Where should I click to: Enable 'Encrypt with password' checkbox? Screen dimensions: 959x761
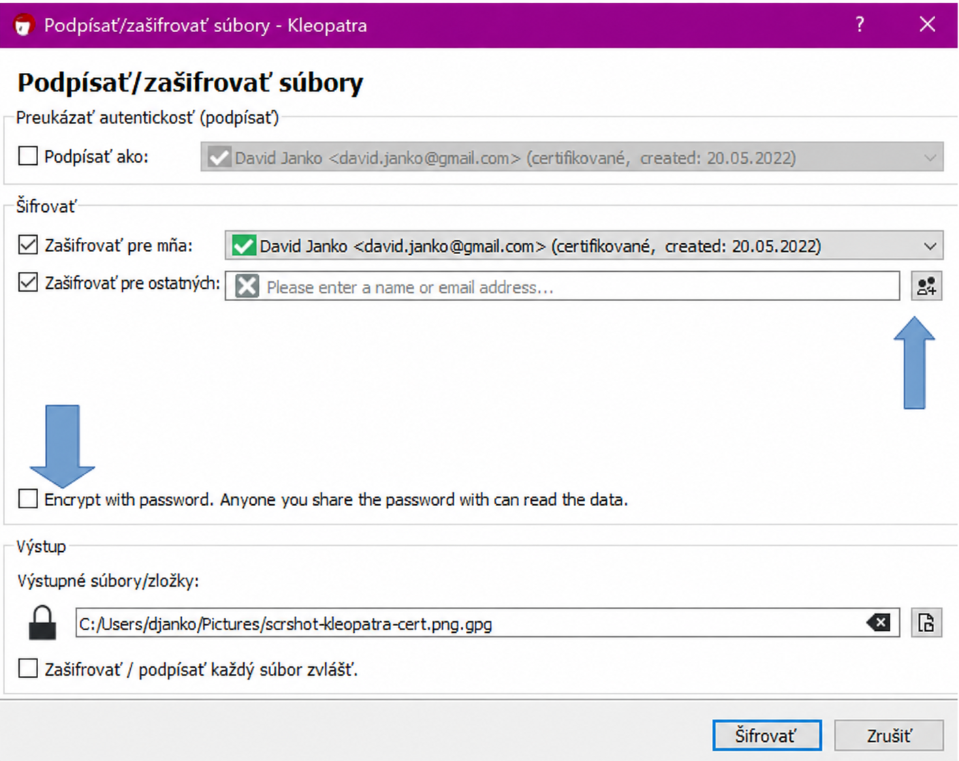tap(28, 499)
